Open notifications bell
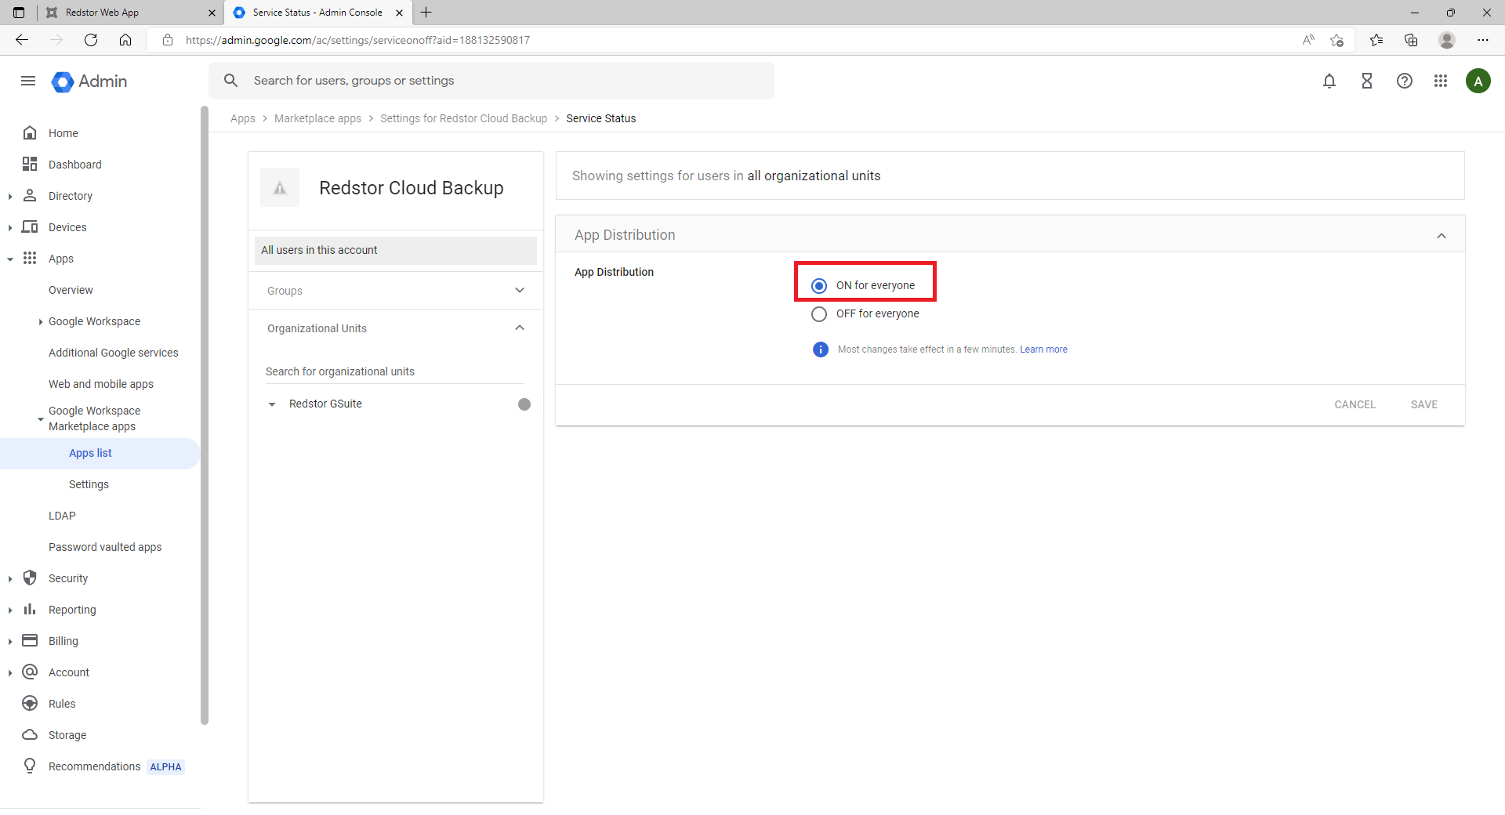The height and width of the screenshot is (815, 1505). pyautogui.click(x=1329, y=81)
